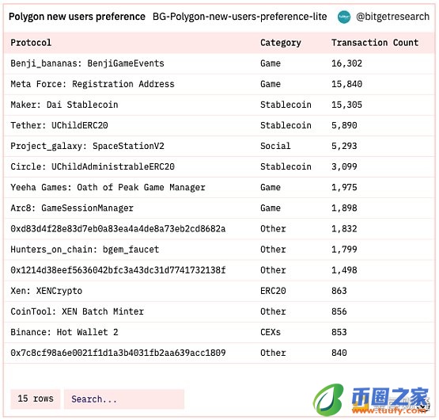Select the 0xd83d4f28e83d7eb0a83ea4a4de8a73eb2cd8682a address
Screen dimensions: 439x420
coord(118,229)
